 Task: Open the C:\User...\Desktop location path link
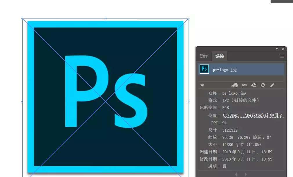(x=252, y=115)
